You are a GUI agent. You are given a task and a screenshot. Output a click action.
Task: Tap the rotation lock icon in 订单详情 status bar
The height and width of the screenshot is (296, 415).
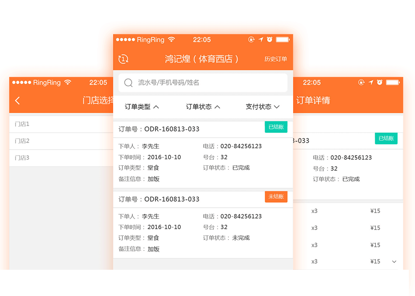pyautogui.click(x=361, y=82)
